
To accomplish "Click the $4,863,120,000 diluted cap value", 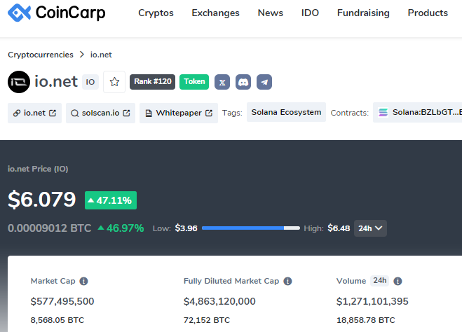I will coord(219,301).
